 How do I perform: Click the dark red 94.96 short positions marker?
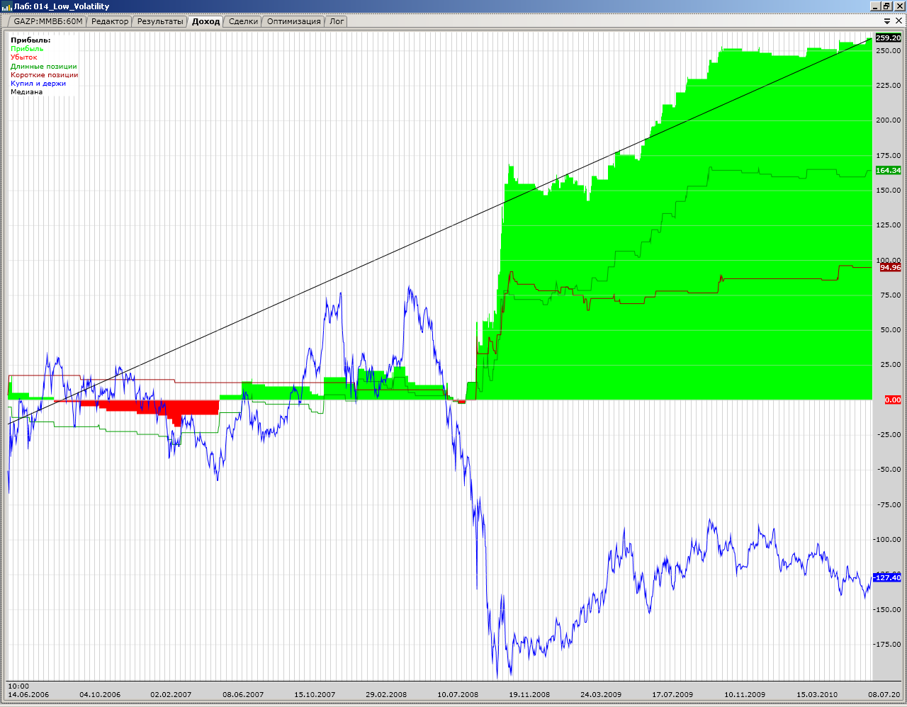891,268
